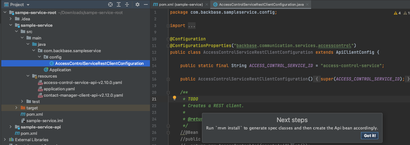Click the sample-service.iml file icon
Image resolution: width=410 pixels, height=145 pixels.
point(23,121)
